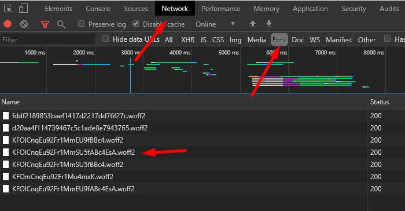Filter requests by XHR
Image resolution: width=405 pixels, height=211 pixels.
[188, 40]
